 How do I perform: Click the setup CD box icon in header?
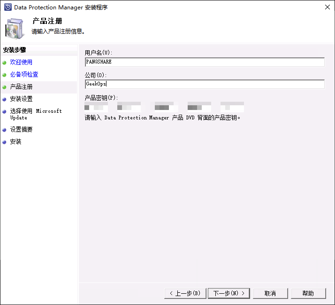[15, 29]
